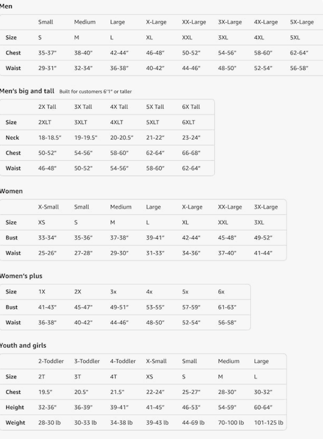The width and height of the screenshot is (323, 439).
Task: Click the 33-34" bust measurement cell
Action: point(47,238)
